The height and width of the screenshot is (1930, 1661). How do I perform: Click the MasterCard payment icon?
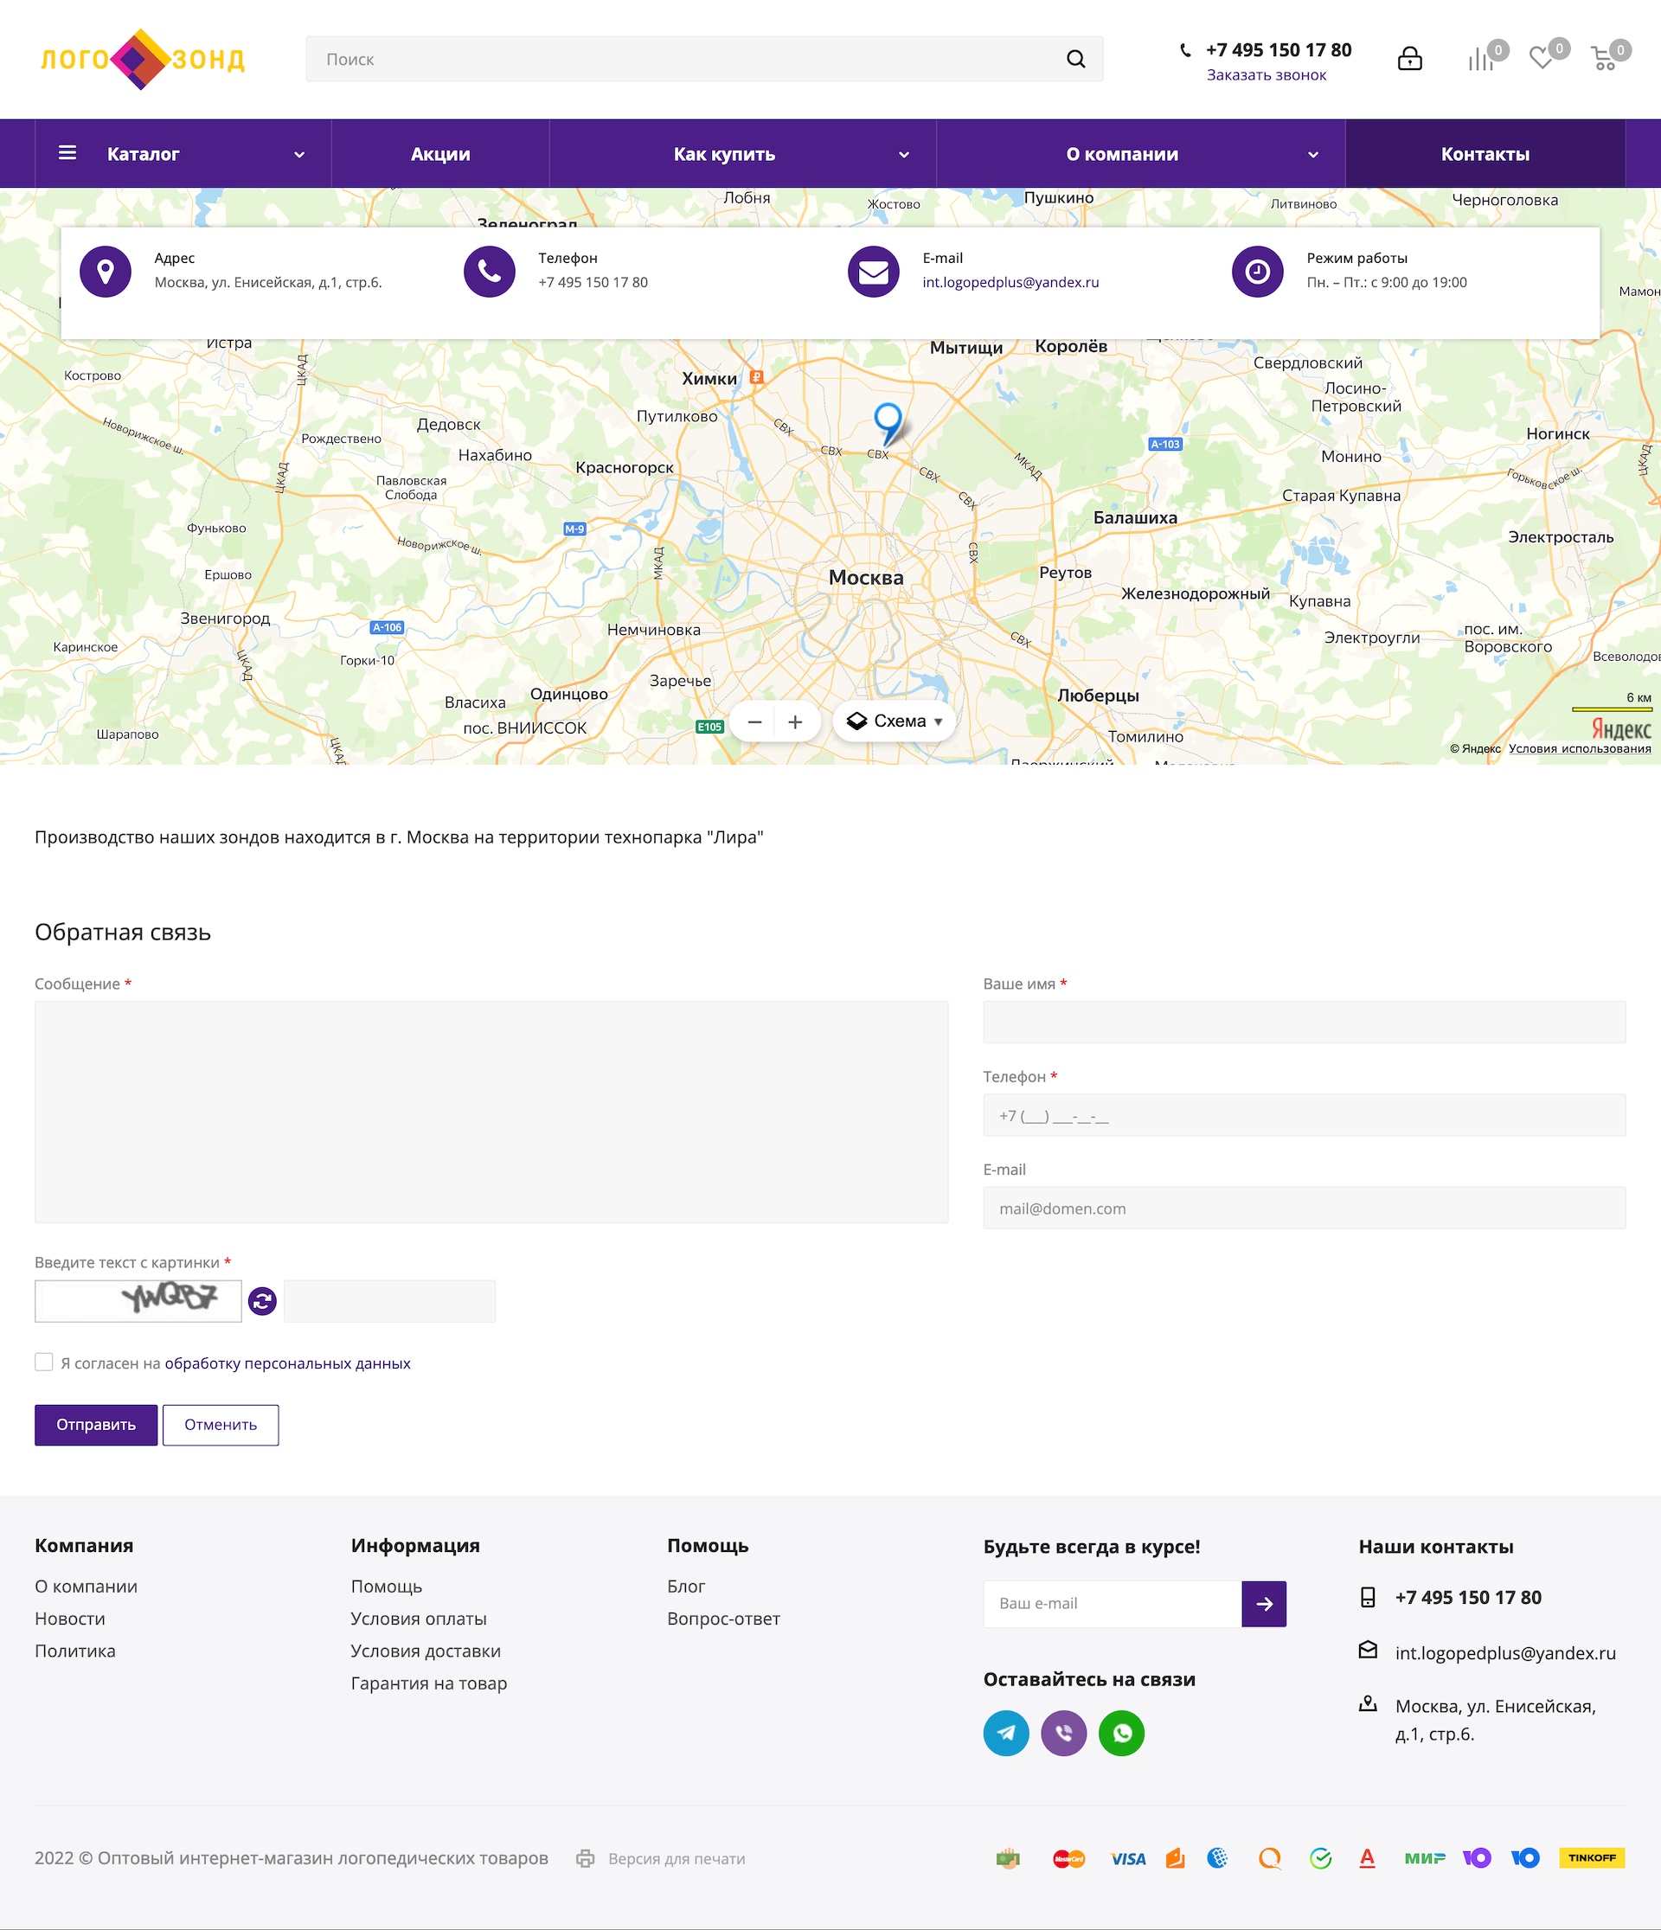(x=1068, y=1858)
